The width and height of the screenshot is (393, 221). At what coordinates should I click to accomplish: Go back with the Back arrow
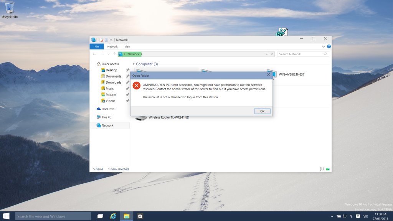(94, 54)
